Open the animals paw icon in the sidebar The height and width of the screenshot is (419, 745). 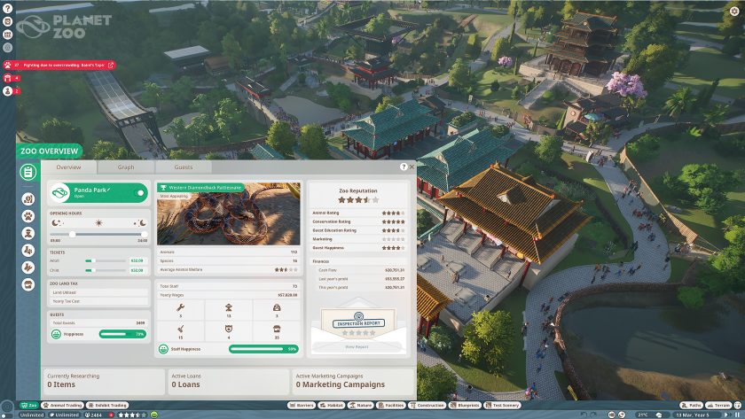28,216
